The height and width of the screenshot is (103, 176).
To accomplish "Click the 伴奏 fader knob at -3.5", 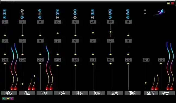I will [75, 65].
